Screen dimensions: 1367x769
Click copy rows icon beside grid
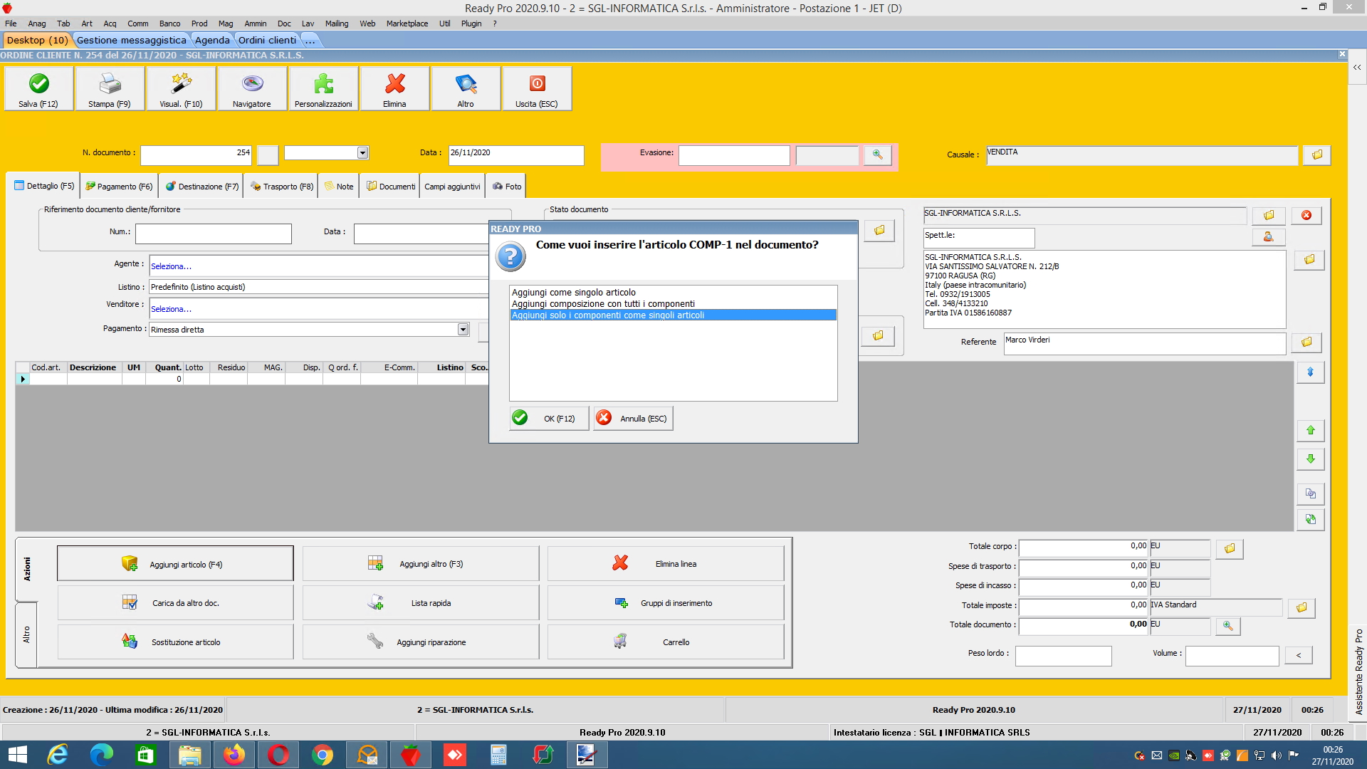[x=1310, y=493]
